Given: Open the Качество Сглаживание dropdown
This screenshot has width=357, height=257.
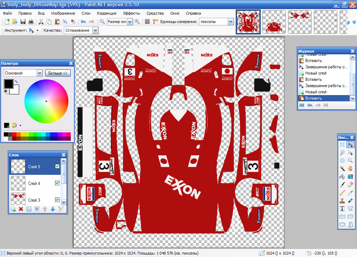Looking at the screenshot, I should click(x=95, y=30).
